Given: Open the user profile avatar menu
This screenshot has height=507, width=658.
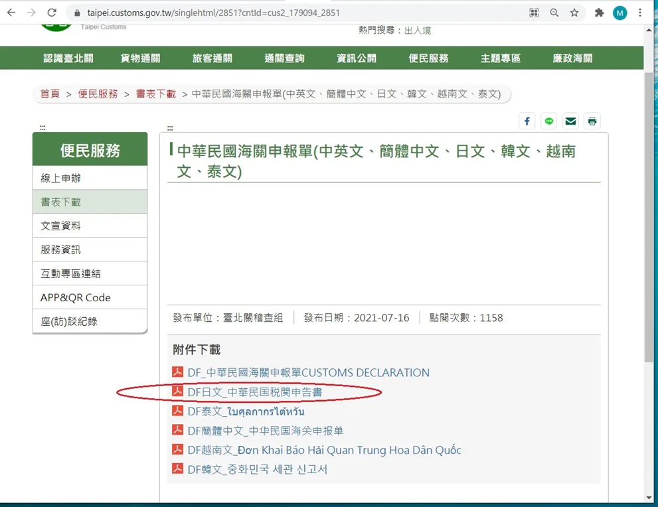Looking at the screenshot, I should [619, 13].
